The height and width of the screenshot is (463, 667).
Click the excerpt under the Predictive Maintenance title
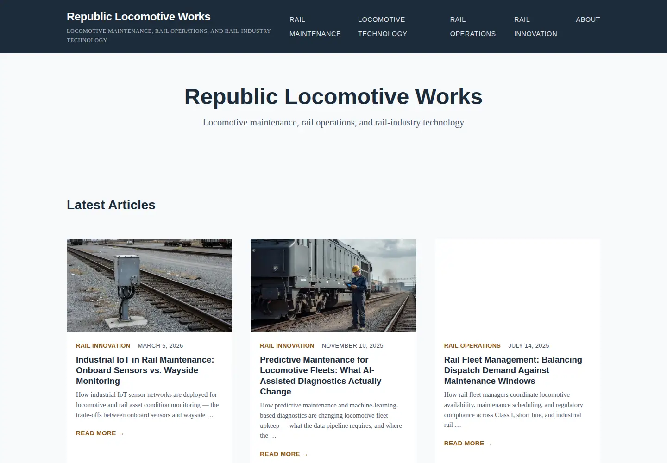[x=331, y=420]
